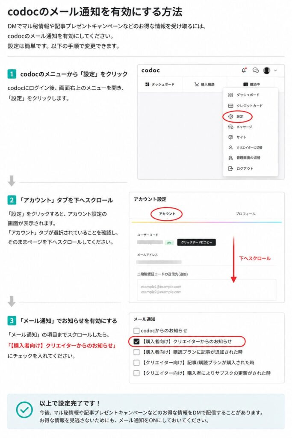
Task: Click the アカウント設定 heading
Action: (x=150, y=199)
